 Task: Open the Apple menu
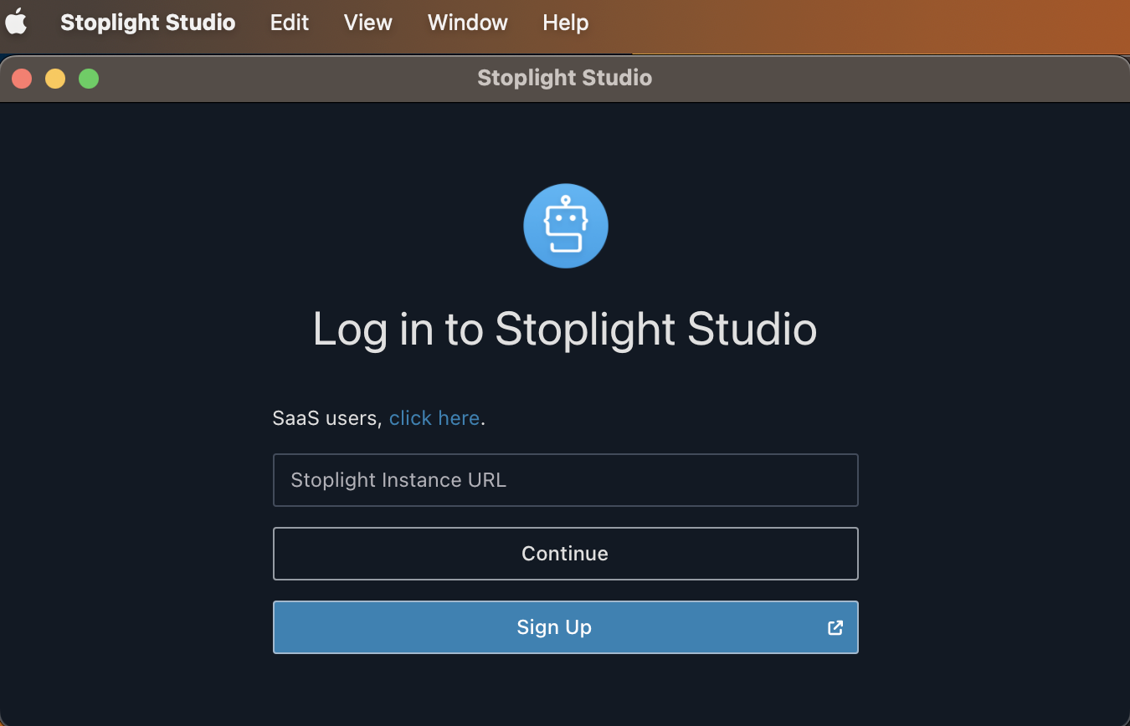coord(17,23)
